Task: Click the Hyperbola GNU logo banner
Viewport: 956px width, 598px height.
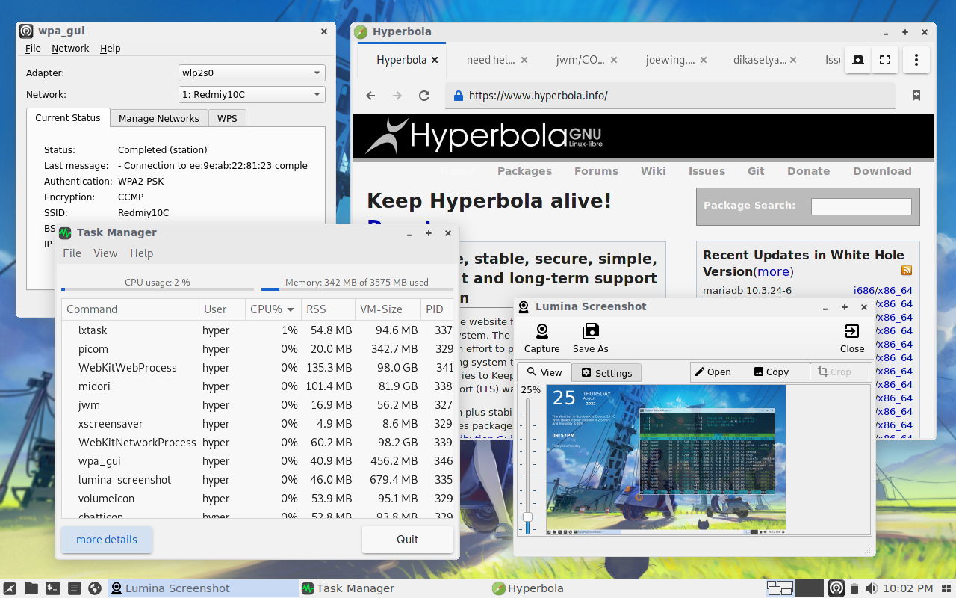Action: [484, 135]
